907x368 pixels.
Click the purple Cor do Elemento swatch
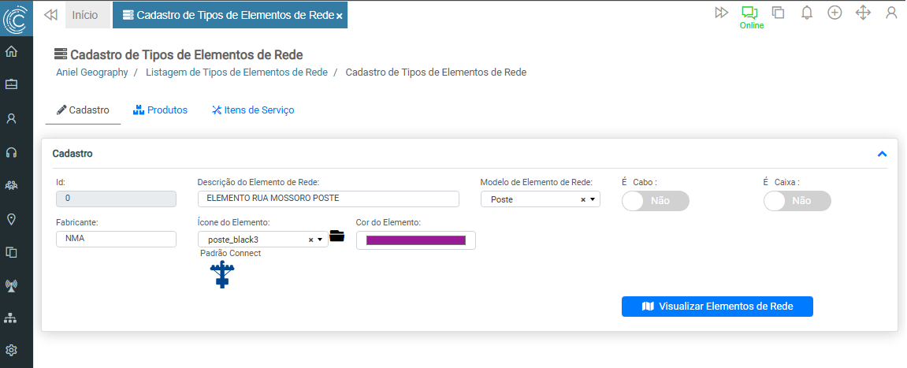coord(415,240)
